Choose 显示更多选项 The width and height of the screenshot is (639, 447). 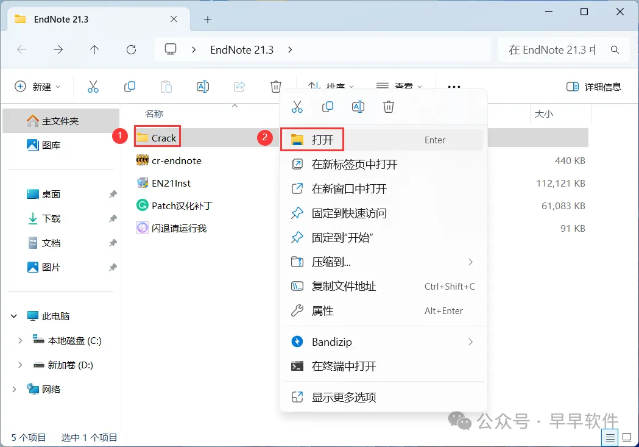(x=383, y=397)
